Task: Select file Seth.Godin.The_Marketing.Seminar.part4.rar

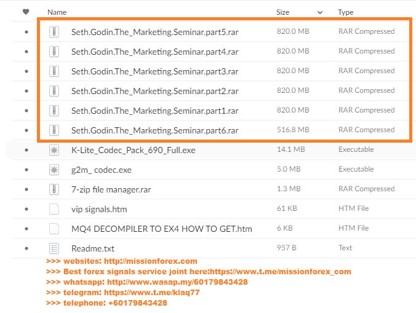Action: (155, 52)
